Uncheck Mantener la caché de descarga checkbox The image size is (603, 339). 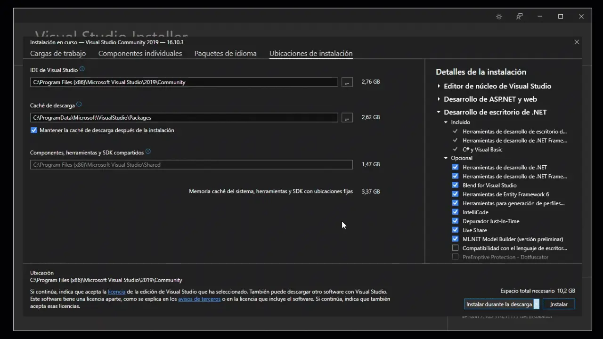tap(34, 130)
